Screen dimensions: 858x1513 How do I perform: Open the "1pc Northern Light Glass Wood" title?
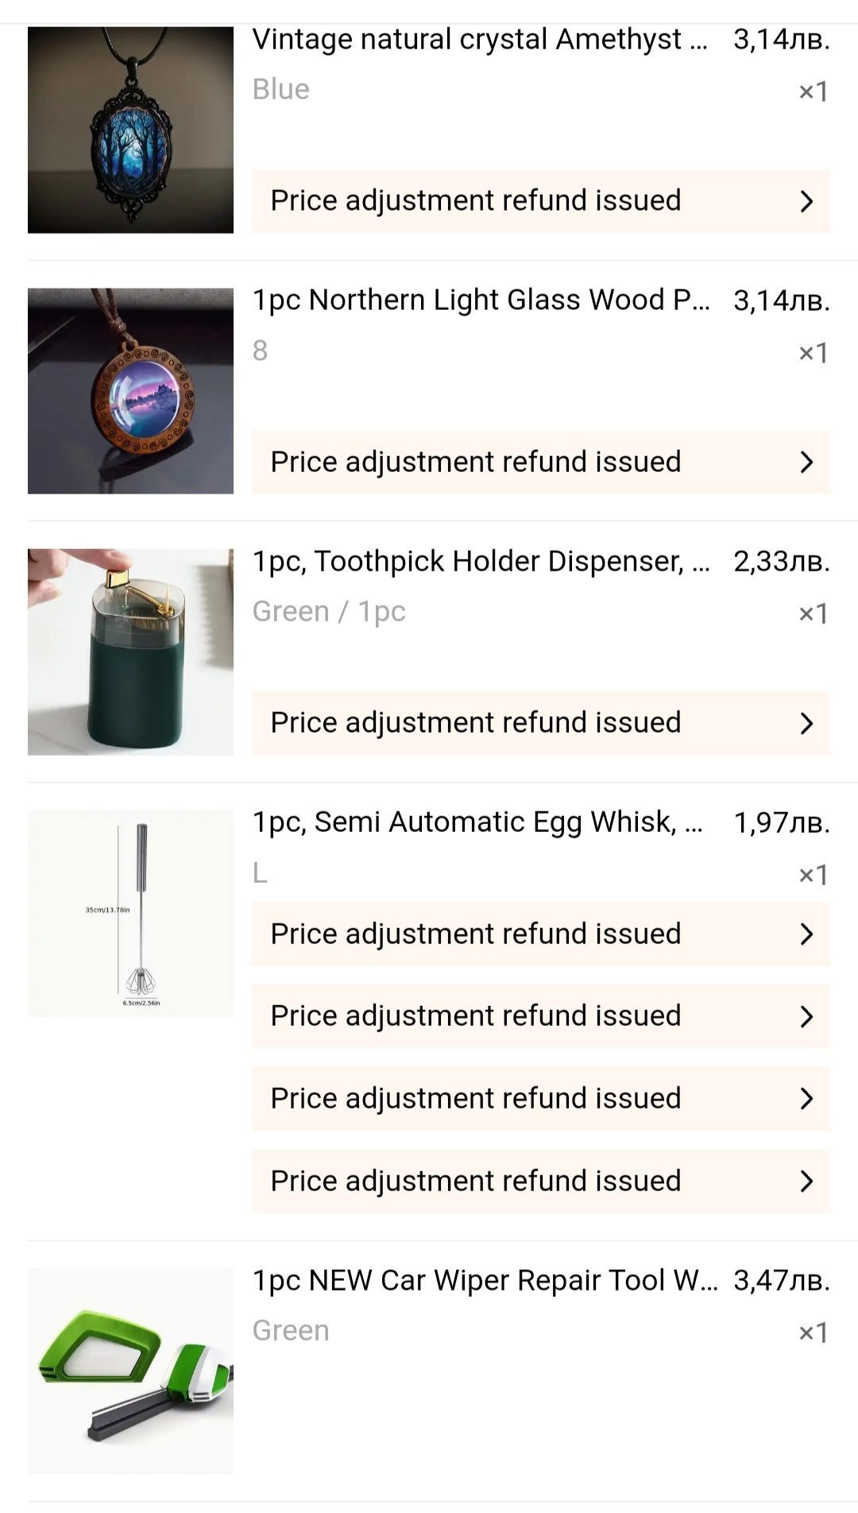point(481,300)
